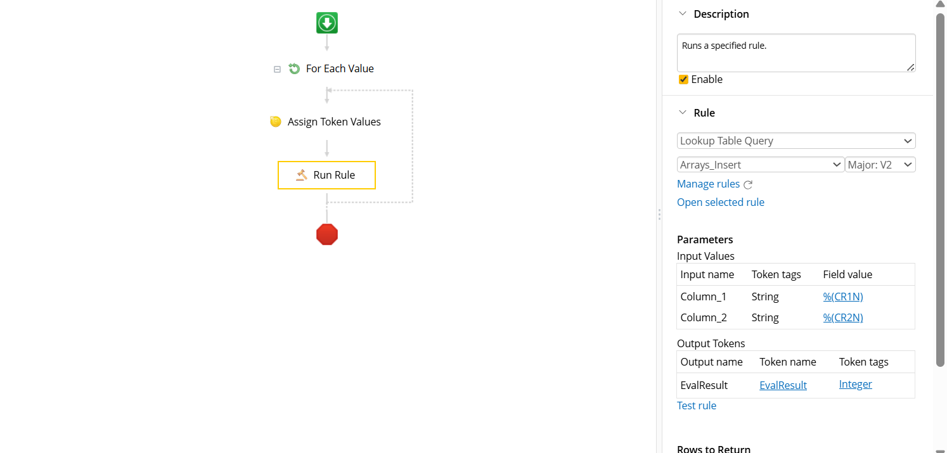
Task: Toggle the Enable checkbox
Action: point(683,79)
